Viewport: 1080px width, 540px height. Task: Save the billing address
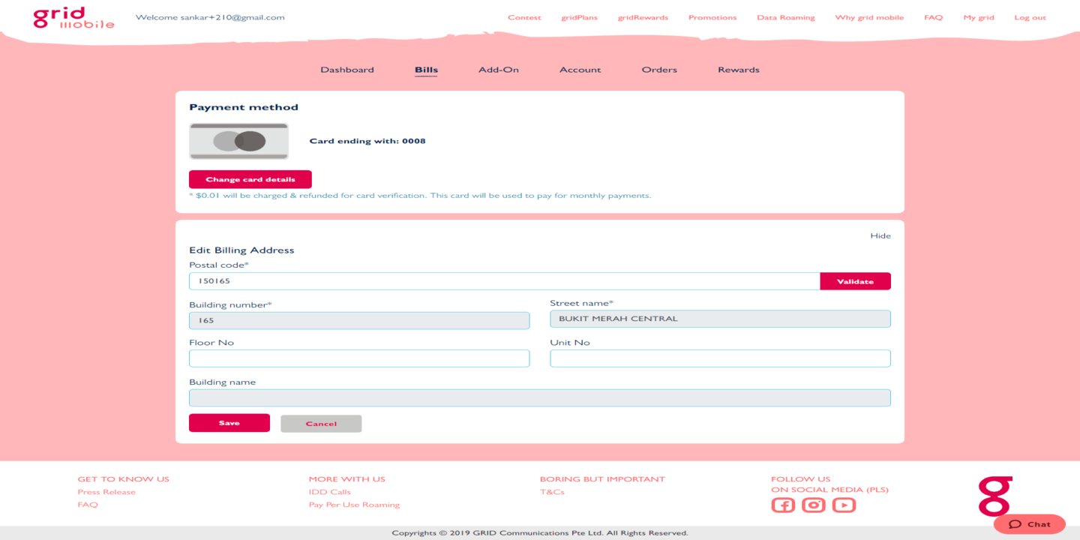[x=229, y=423]
